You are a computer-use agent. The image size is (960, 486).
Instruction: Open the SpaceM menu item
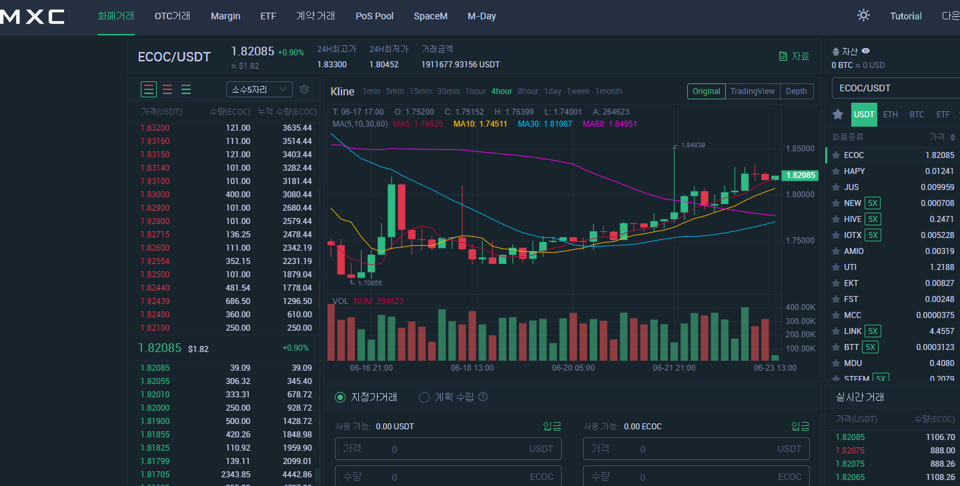click(x=430, y=16)
